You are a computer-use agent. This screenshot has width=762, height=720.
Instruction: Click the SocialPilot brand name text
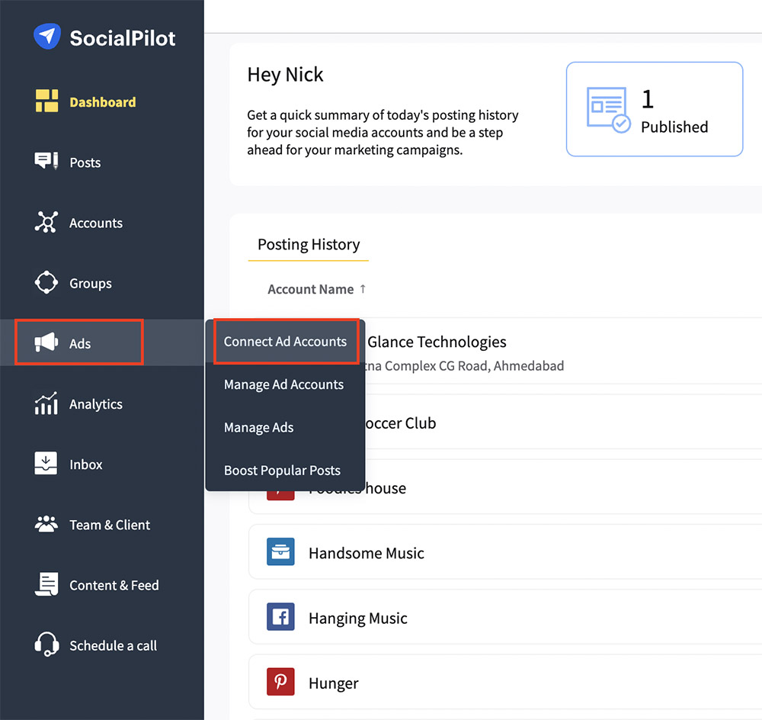(123, 38)
